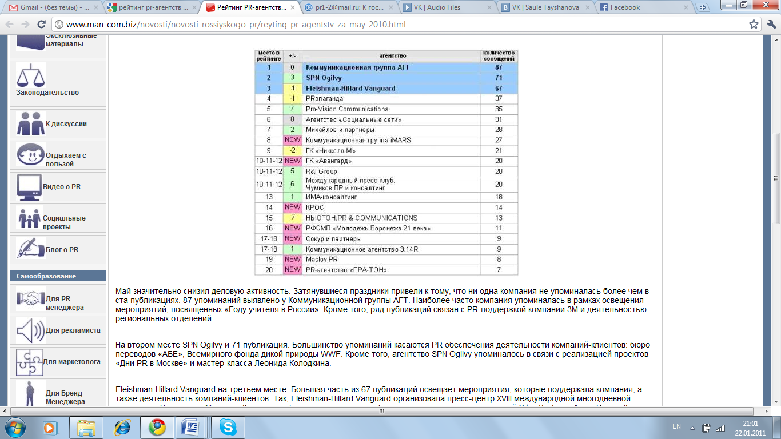Switch to the pr1-2@mail.ru tab

pos(350,7)
